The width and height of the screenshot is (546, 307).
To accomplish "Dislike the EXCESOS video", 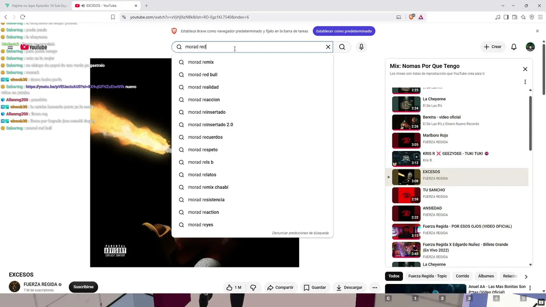I will (x=253, y=287).
